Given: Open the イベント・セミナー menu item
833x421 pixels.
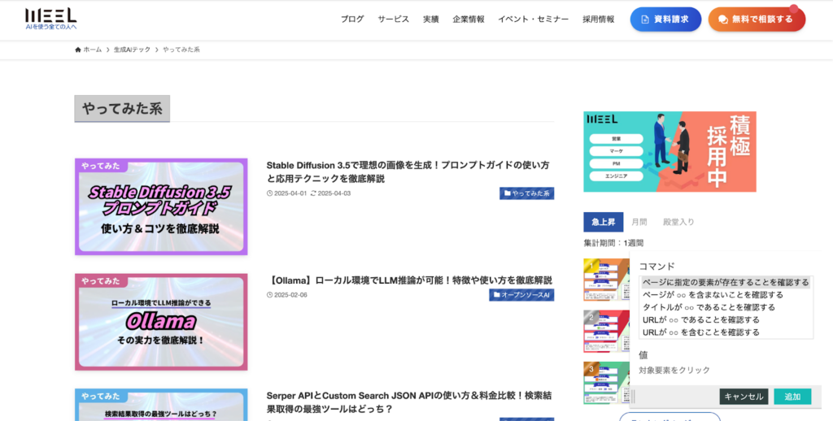Looking at the screenshot, I should click(x=534, y=20).
